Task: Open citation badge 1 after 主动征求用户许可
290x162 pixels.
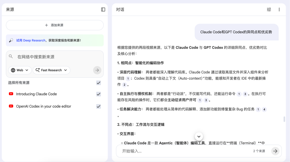Action: click(200, 100)
